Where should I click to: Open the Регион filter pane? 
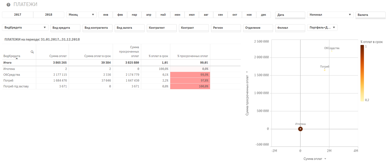click(x=226, y=28)
